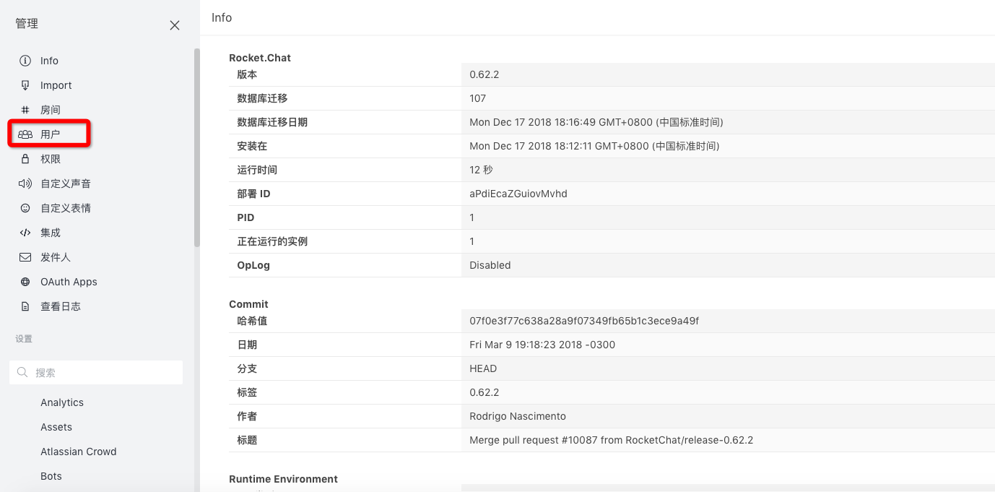Click the Rocket.Chat section heading
The width and height of the screenshot is (995, 492).
tap(260, 58)
